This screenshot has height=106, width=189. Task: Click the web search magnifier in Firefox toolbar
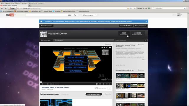(185, 9)
